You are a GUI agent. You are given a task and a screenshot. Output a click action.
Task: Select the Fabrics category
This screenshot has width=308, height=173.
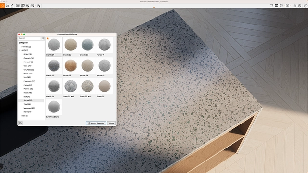pyautogui.click(x=28, y=62)
